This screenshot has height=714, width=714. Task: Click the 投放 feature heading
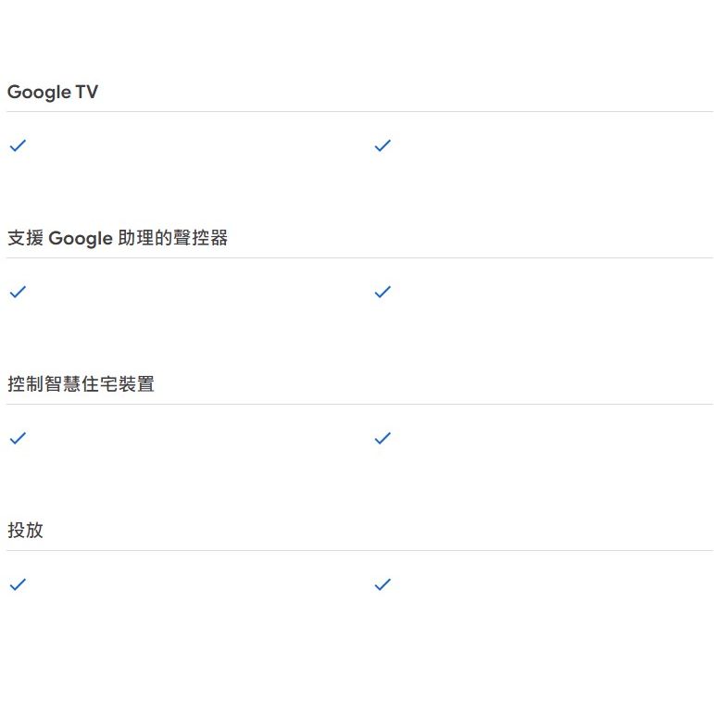pyautogui.click(x=26, y=530)
